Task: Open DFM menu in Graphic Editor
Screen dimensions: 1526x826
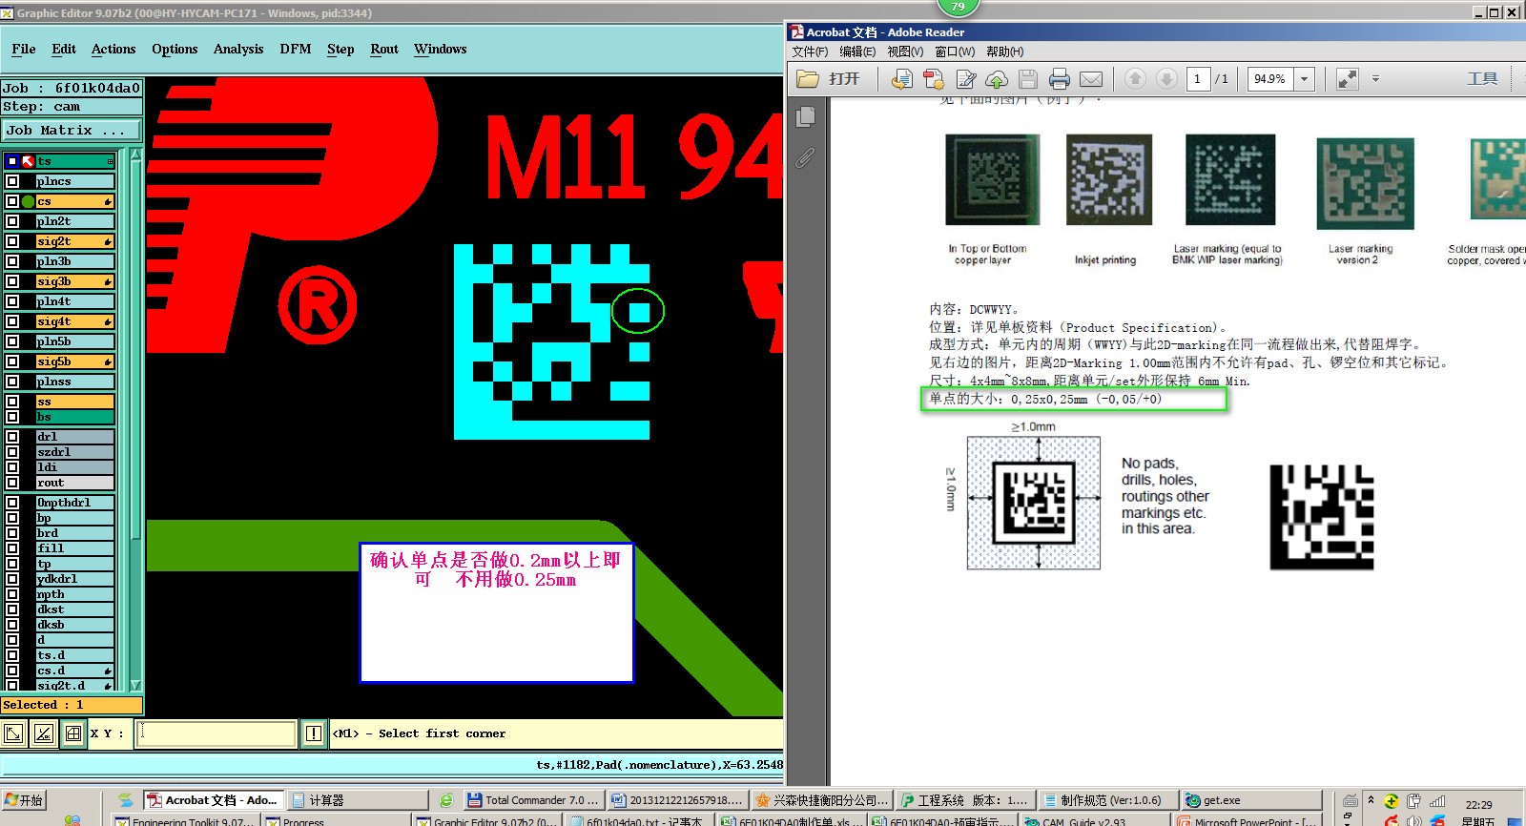Action: click(x=296, y=49)
